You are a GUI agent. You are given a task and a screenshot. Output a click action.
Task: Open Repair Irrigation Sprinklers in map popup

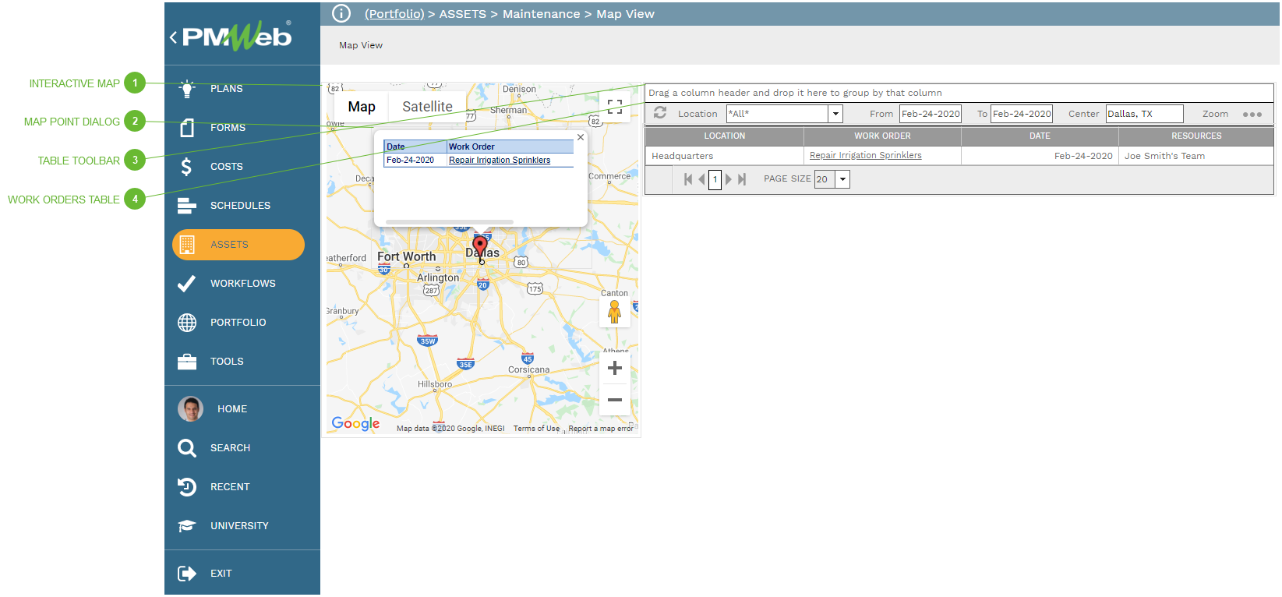[x=500, y=160]
